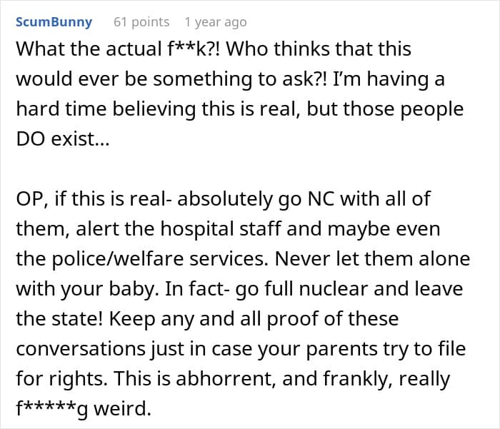Click the phrase "all proof of these"
500x429 pixels.
pos(320,318)
